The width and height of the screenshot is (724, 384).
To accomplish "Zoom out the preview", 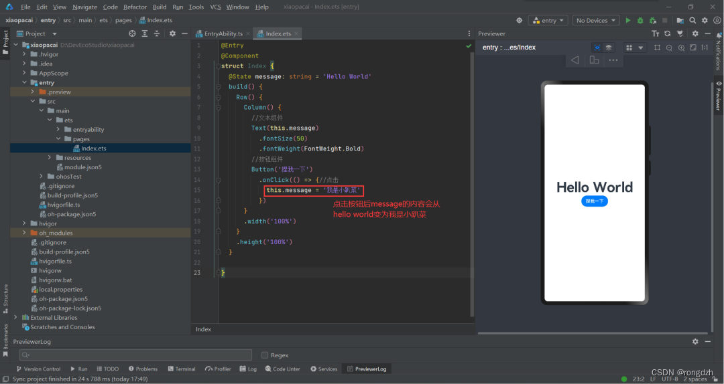I will click(669, 47).
